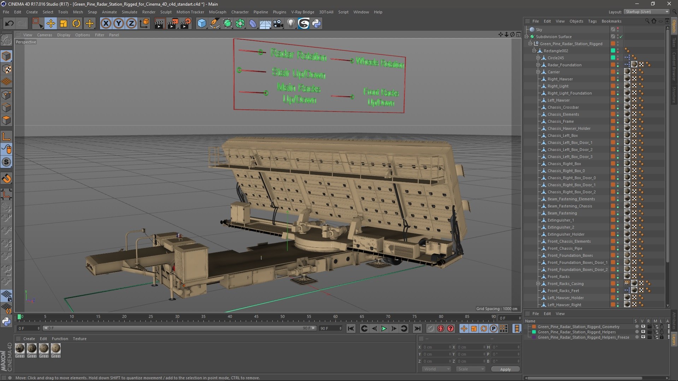The width and height of the screenshot is (678, 381).
Task: Select Polygons mode icon
Action: (6, 120)
